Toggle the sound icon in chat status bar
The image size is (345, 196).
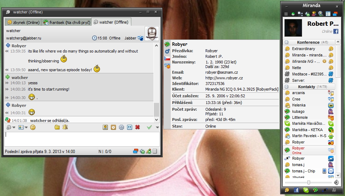[142, 152]
